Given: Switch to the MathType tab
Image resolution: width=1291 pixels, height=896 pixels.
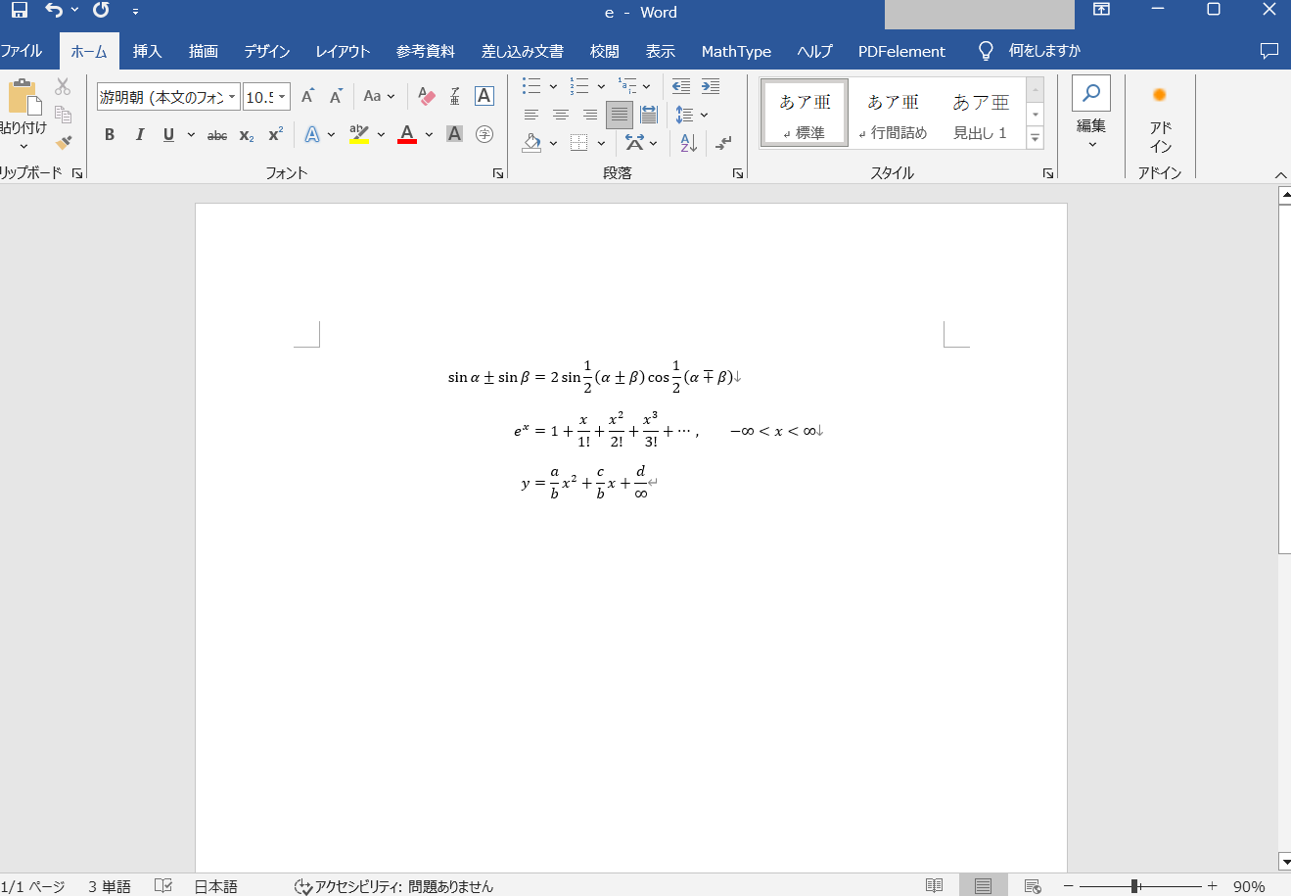Looking at the screenshot, I should tap(736, 51).
